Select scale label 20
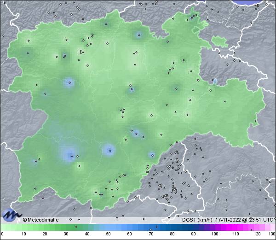This screenshot has width=276, height=240. coord(45,234)
